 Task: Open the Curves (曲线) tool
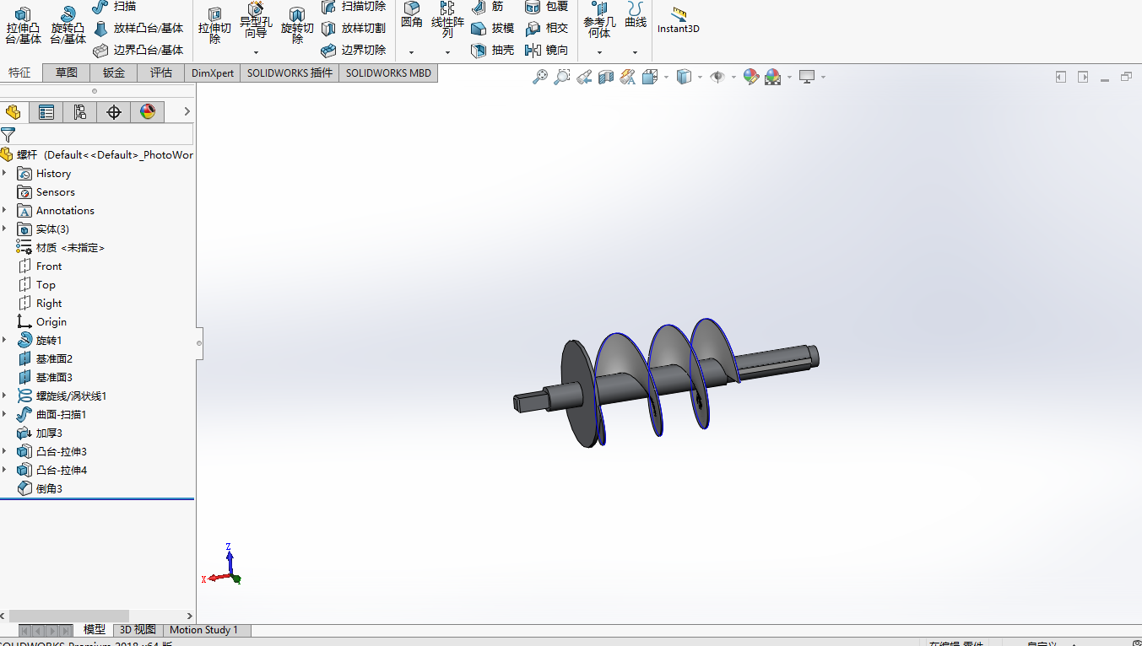(636, 15)
